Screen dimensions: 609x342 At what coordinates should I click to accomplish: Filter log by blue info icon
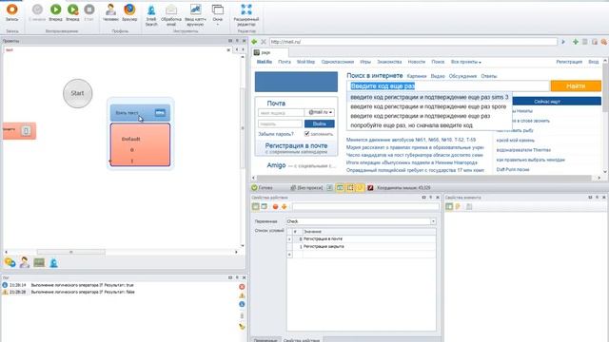click(x=242, y=304)
